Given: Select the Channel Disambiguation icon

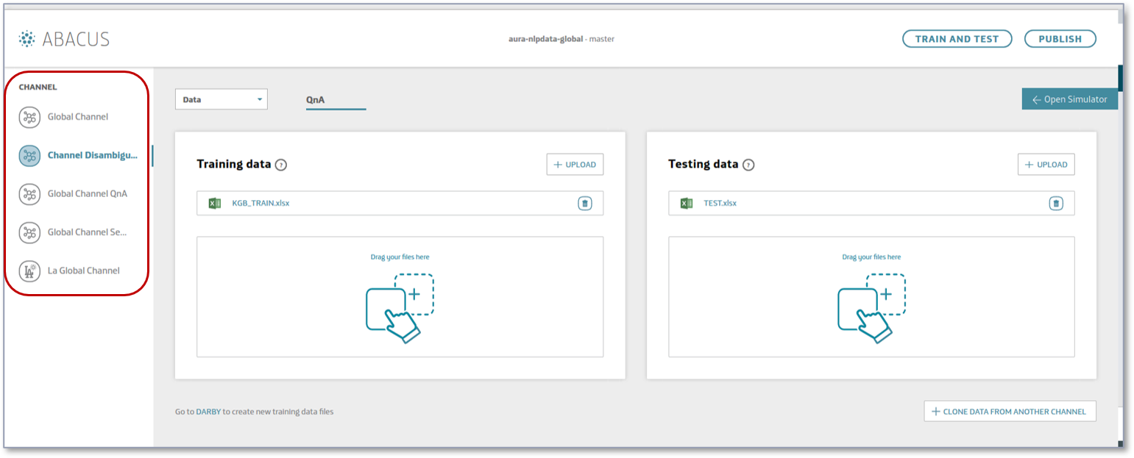Looking at the screenshot, I should (x=29, y=155).
